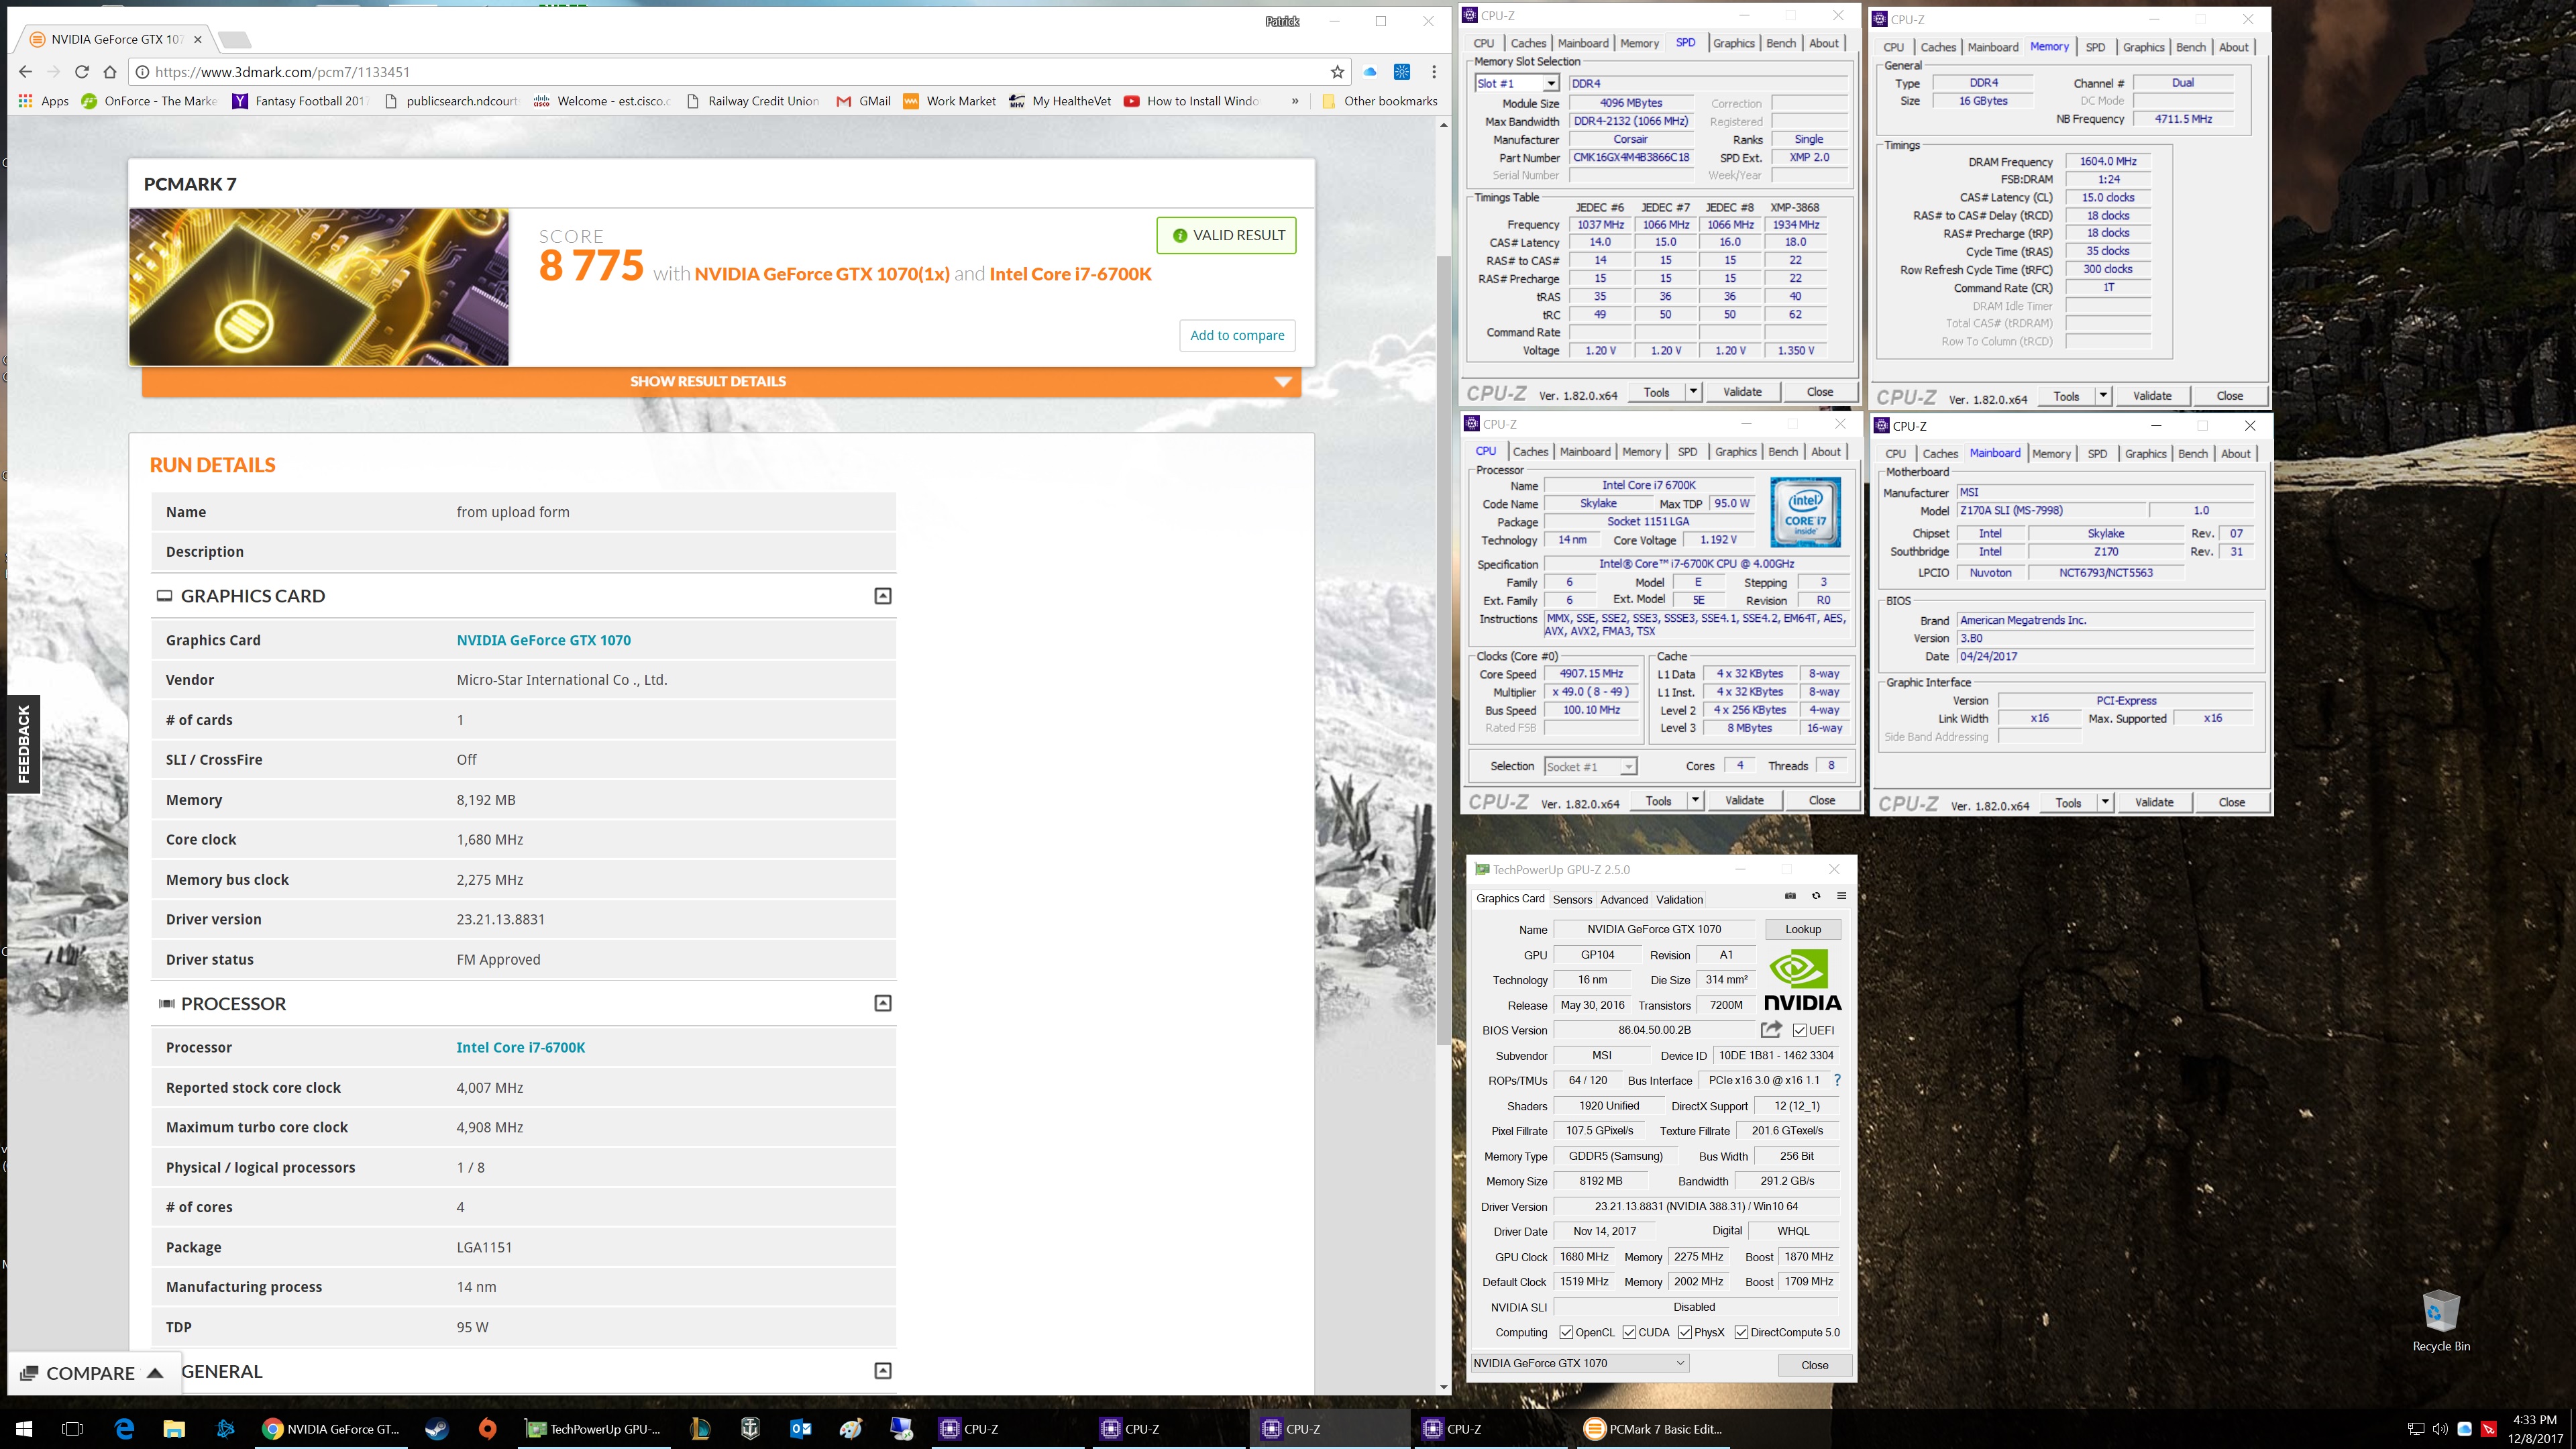Image resolution: width=2576 pixels, height=1449 pixels.
Task: Launch Microsoft Edge from the taskbar
Action: (124, 1429)
